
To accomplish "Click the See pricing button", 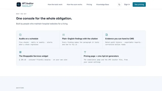I will [x=139, y=5].
